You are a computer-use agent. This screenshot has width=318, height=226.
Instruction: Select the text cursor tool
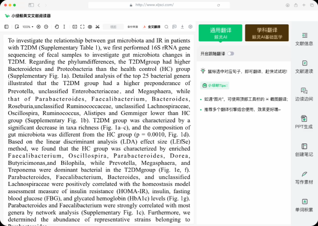pyautogui.click(x=64, y=27)
